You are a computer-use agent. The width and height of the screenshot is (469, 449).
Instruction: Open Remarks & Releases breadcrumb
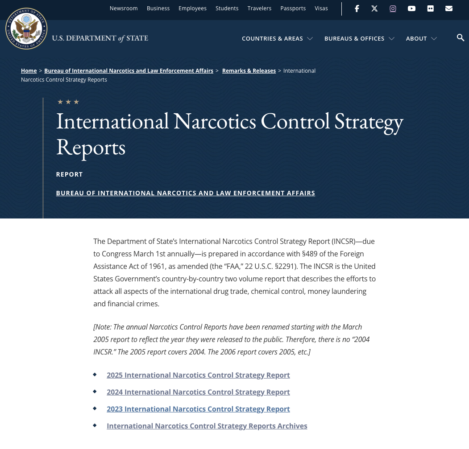[249, 71]
